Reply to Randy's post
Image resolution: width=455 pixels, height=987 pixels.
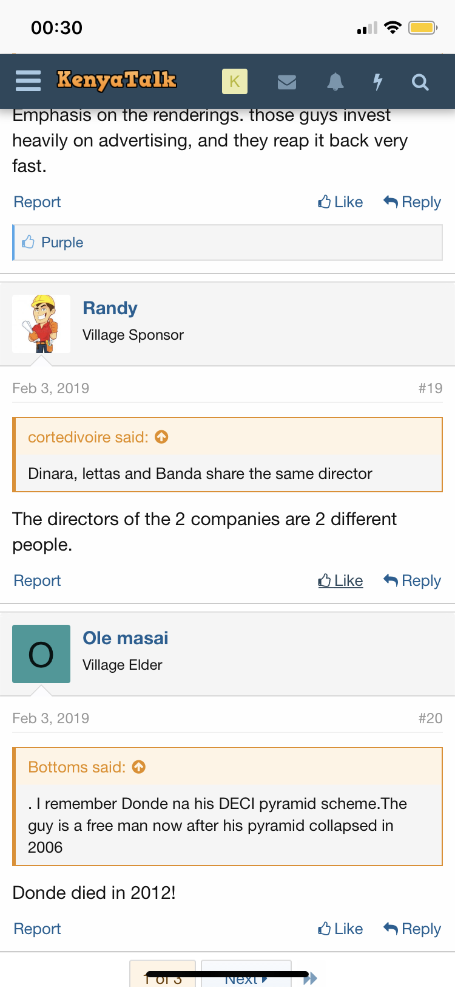[x=413, y=581]
